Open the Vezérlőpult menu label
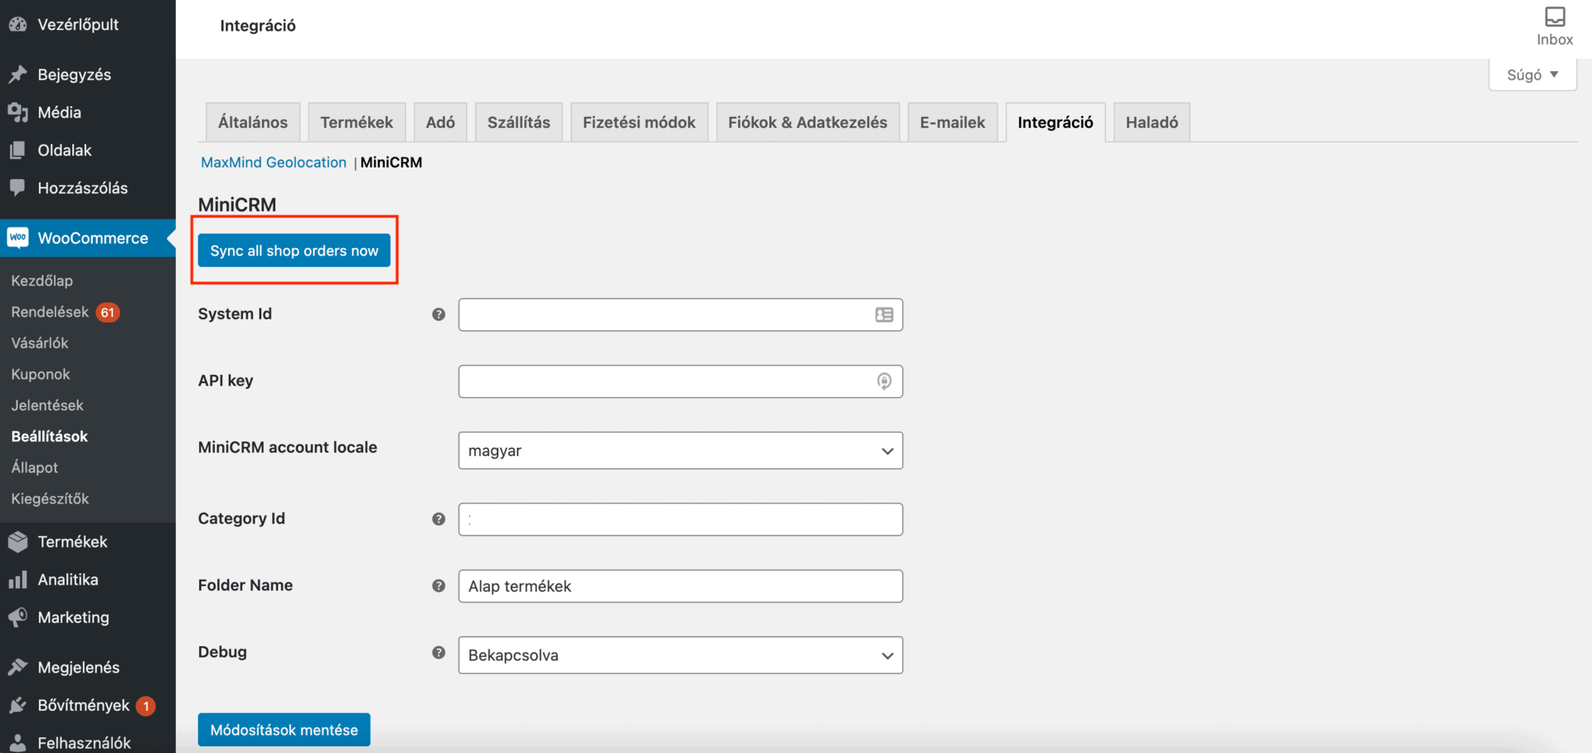 (78, 25)
